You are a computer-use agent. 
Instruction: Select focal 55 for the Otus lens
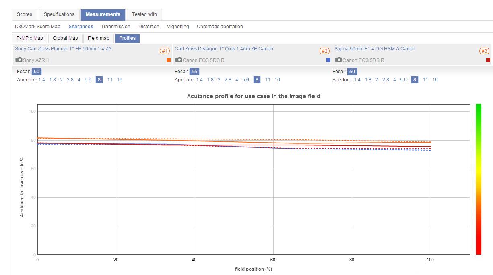pos(194,72)
